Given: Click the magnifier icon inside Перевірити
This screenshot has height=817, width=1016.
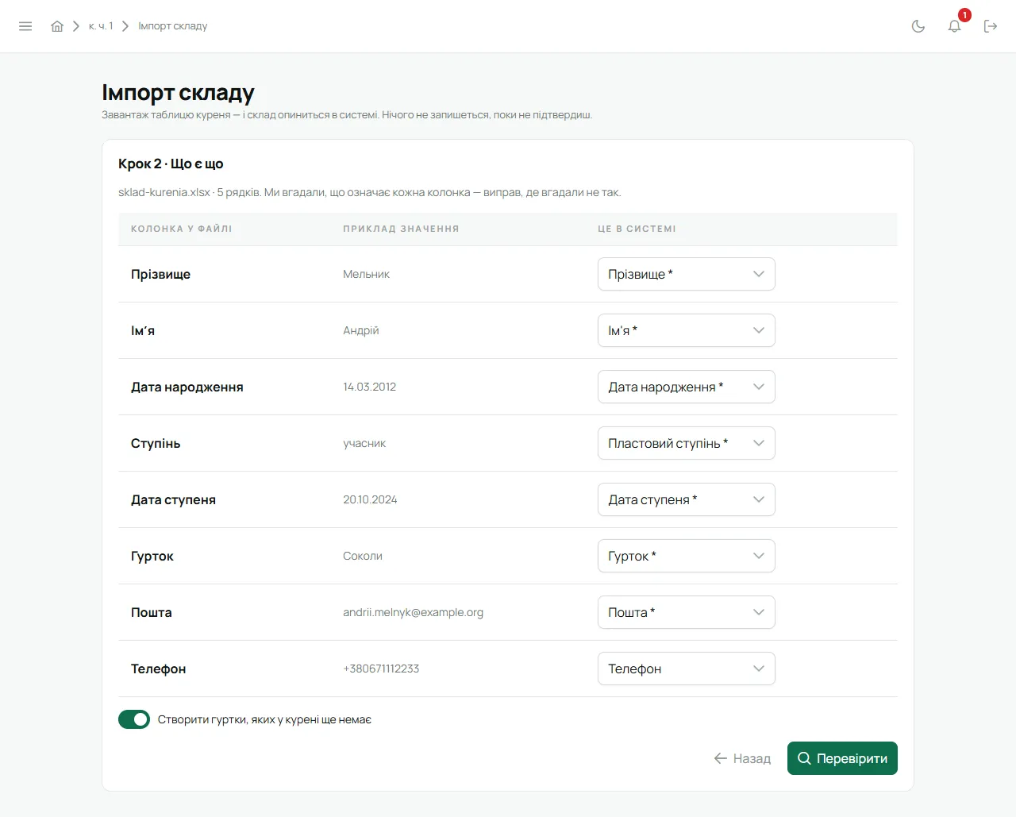Looking at the screenshot, I should point(804,758).
